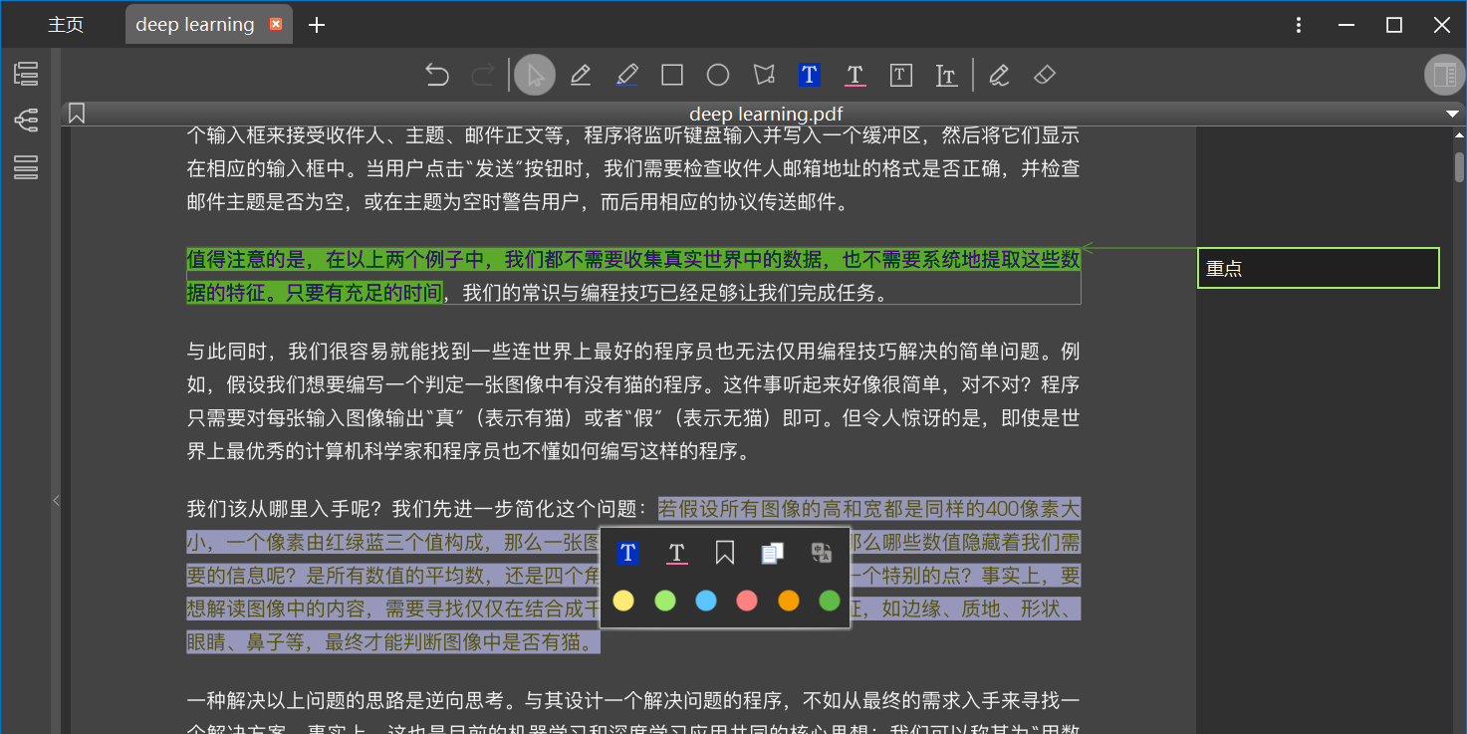Viewport: 1467px width, 734px height.
Task: Apply highlight from the popup text toolbar
Action: click(627, 553)
